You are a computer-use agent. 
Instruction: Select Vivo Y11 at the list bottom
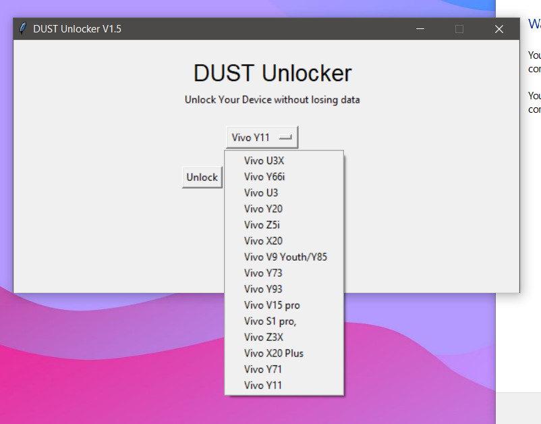tap(284, 386)
